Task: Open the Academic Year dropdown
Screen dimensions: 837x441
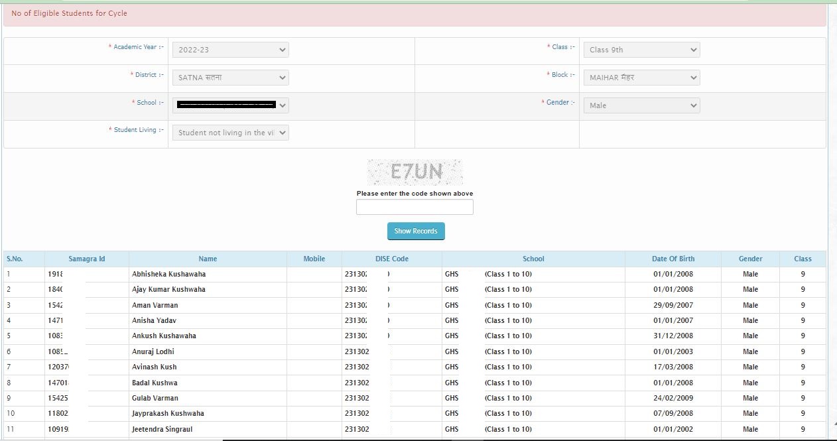Action: point(230,50)
